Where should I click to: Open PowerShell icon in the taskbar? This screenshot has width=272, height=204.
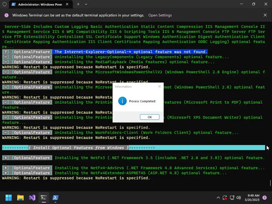[x=56, y=198]
